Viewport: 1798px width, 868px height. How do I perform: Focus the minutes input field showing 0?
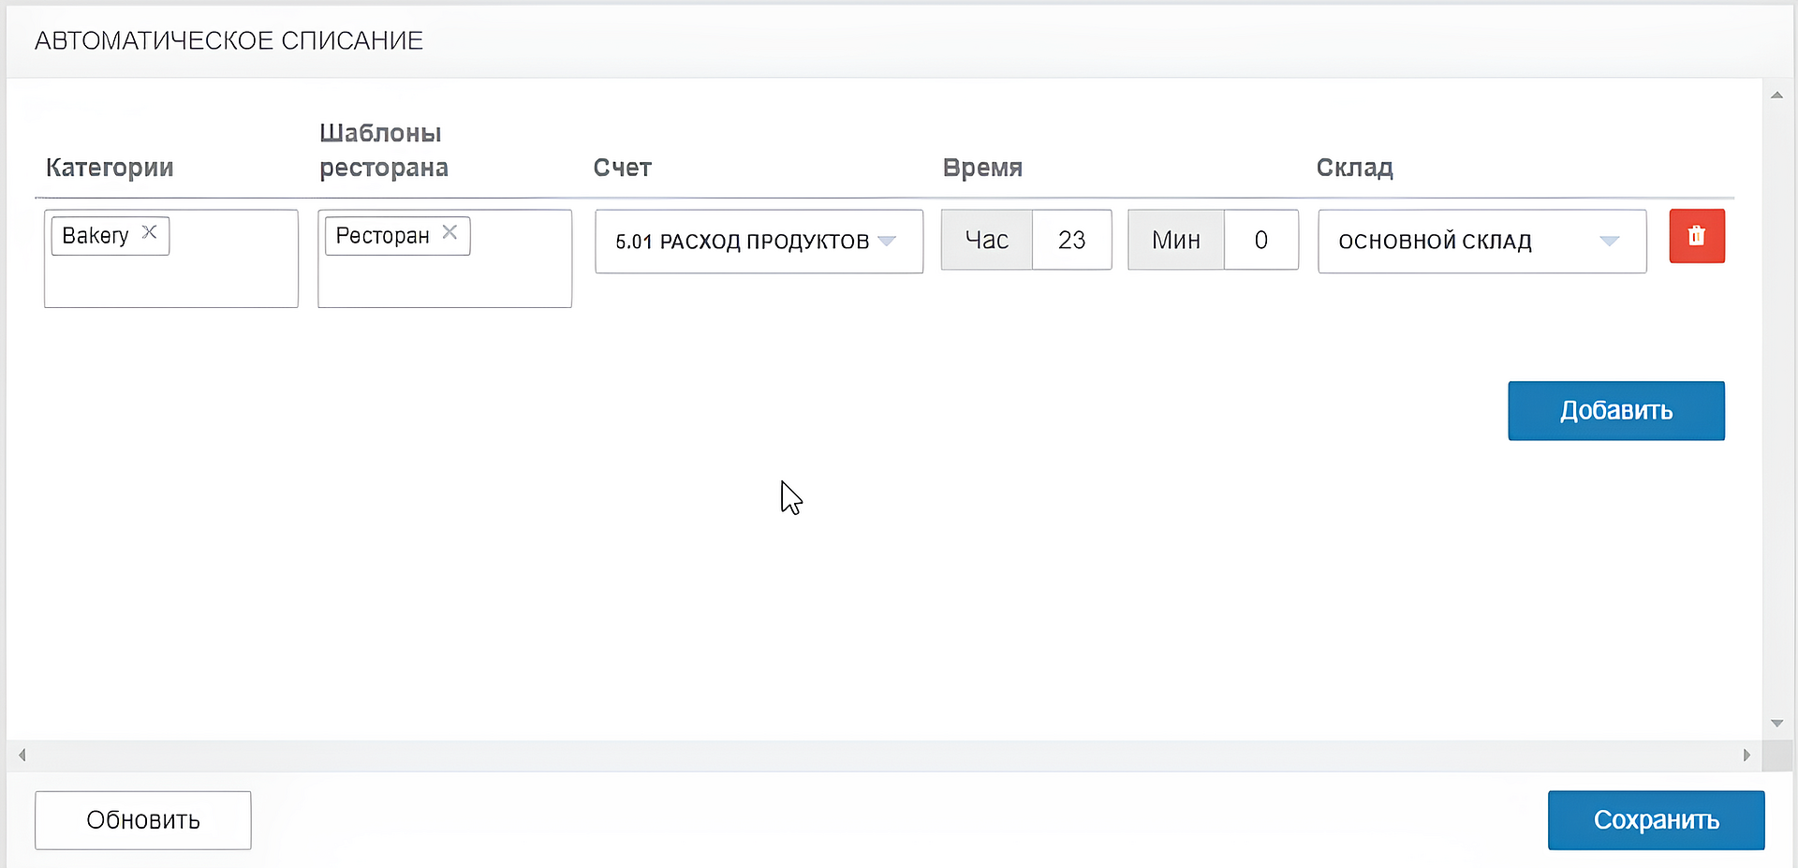point(1260,241)
